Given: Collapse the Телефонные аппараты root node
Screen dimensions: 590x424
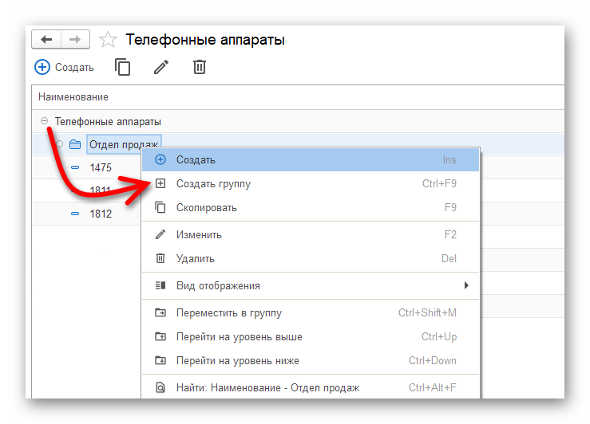Looking at the screenshot, I should pos(45,121).
